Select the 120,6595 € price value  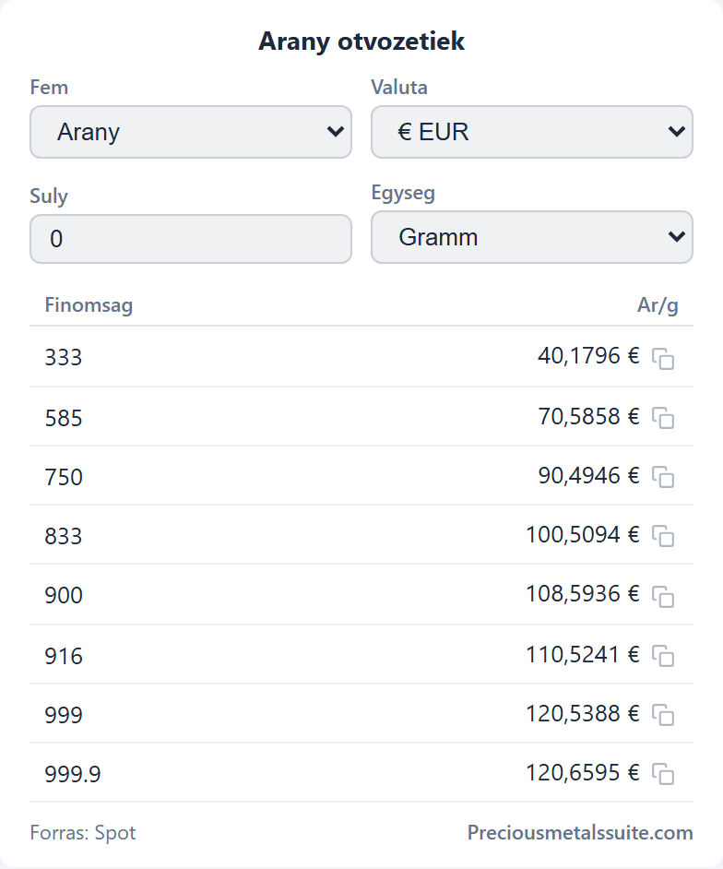582,772
